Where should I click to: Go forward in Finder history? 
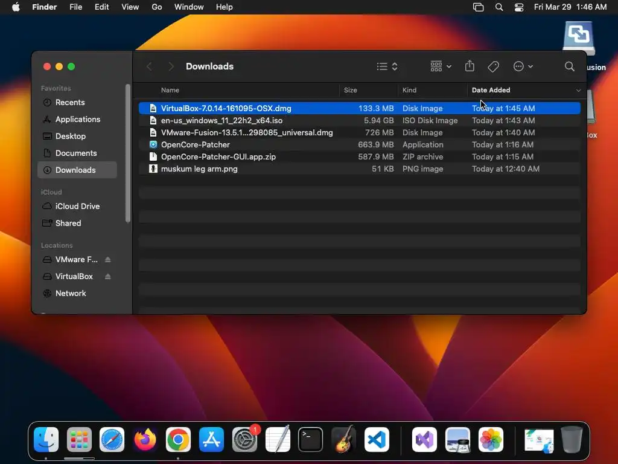[x=171, y=66]
